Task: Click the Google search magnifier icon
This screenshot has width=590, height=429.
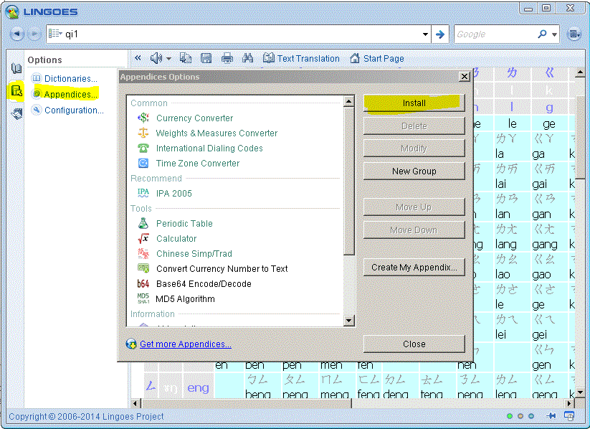Action: click(x=542, y=34)
